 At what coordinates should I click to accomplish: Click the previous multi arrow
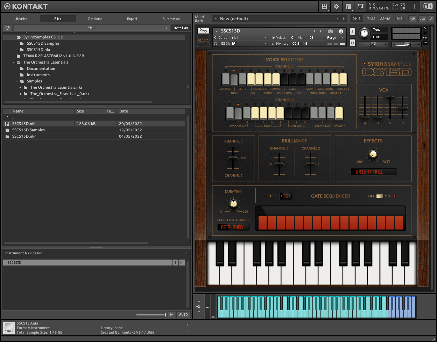click(x=338, y=19)
